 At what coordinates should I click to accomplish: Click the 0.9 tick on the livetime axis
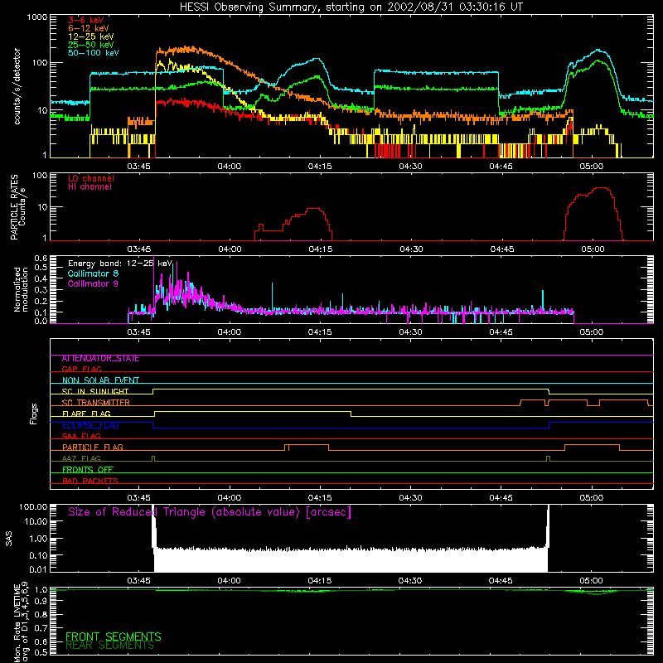coord(41,602)
